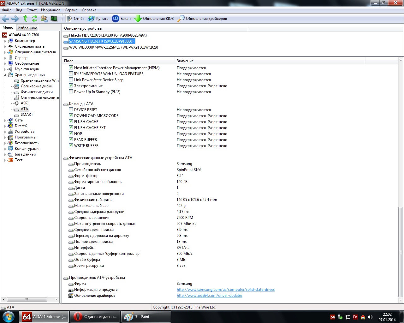Select Физические диски in the tree

click(37, 92)
